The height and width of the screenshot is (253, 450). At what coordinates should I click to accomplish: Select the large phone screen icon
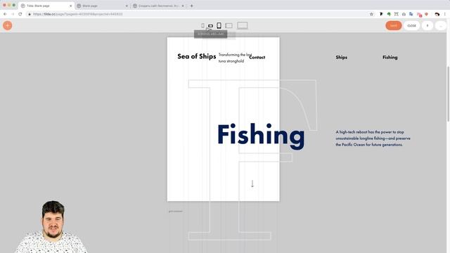tap(219, 25)
